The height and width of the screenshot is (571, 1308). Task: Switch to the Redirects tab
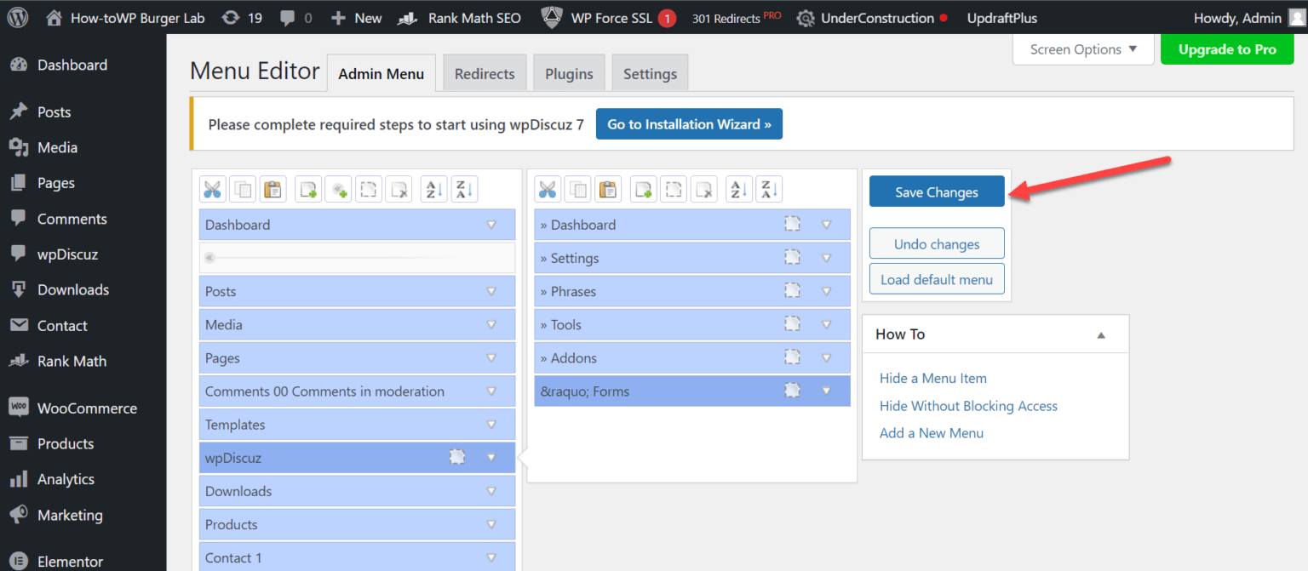pyautogui.click(x=485, y=72)
